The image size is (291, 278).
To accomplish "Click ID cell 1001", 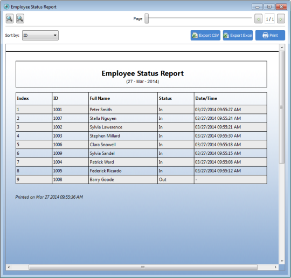I will [71, 110].
